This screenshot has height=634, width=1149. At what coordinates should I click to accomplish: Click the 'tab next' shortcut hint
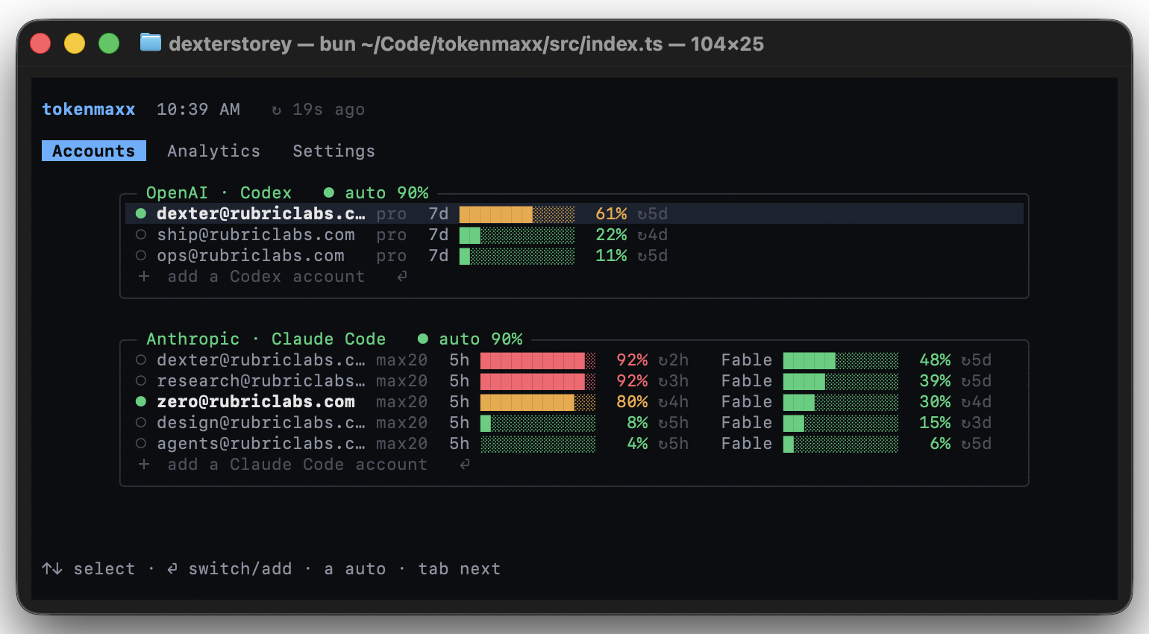[460, 569]
